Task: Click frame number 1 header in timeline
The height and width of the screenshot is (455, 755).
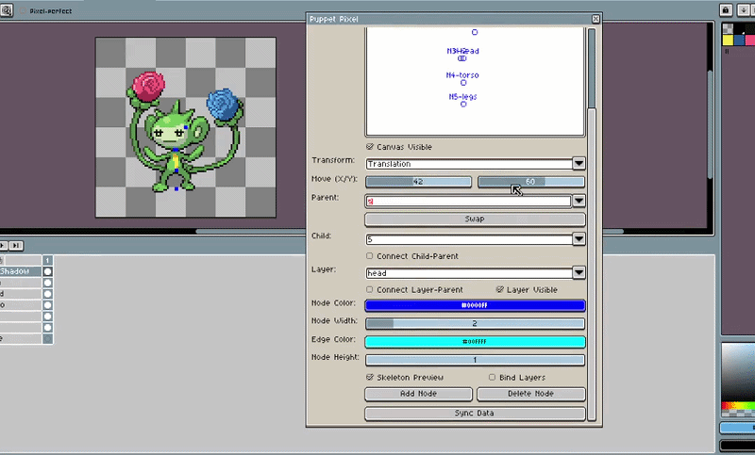Action: click(x=48, y=260)
